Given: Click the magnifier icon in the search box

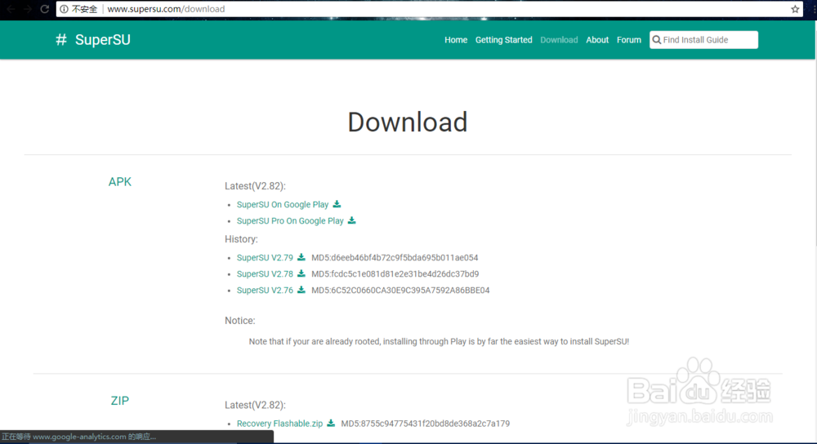Looking at the screenshot, I should pos(657,39).
